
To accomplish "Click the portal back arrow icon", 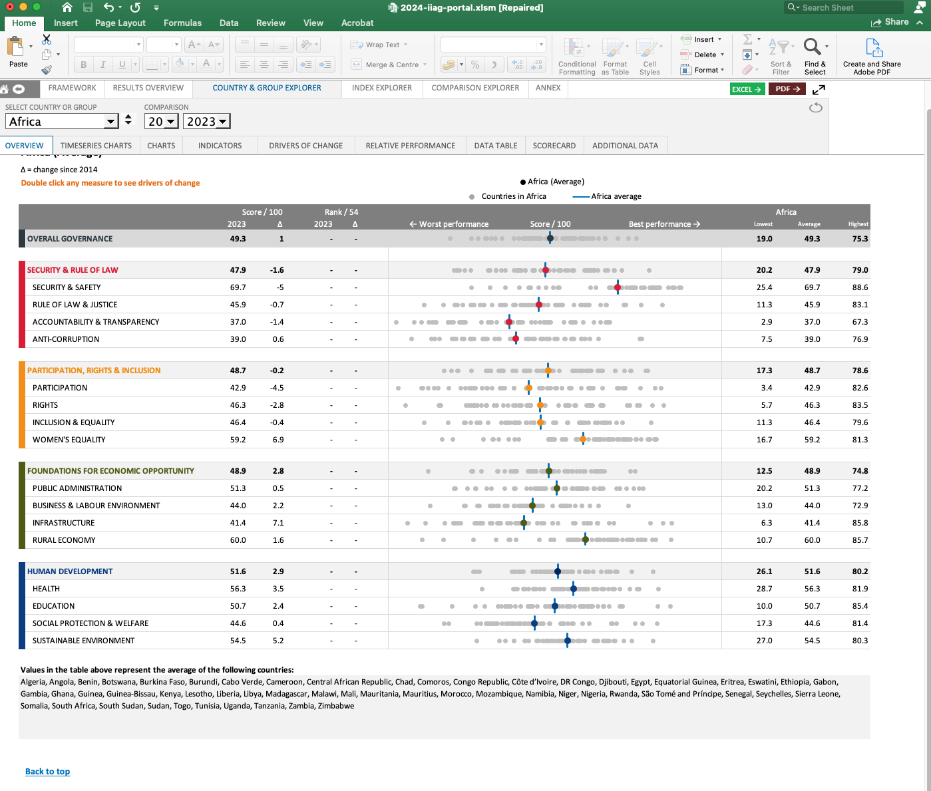I will click(19, 88).
